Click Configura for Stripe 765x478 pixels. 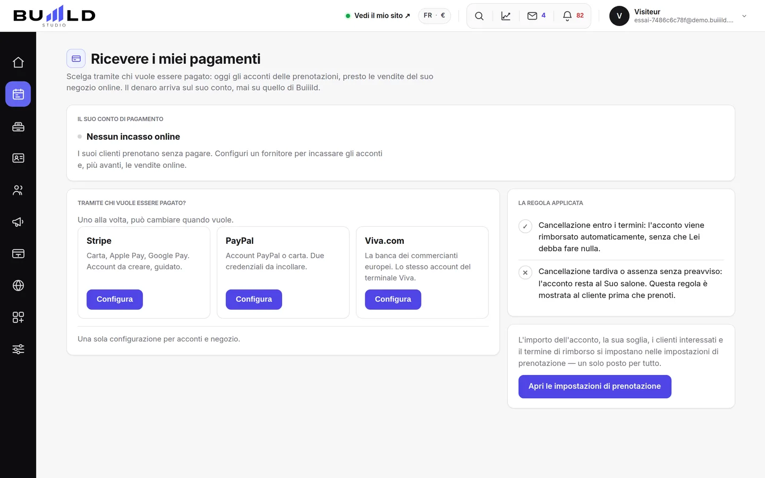tap(115, 300)
